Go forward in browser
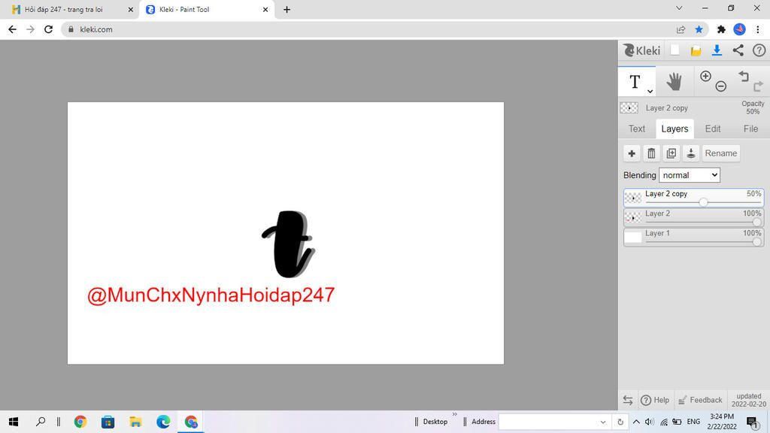This screenshot has width=770, height=433. point(30,29)
